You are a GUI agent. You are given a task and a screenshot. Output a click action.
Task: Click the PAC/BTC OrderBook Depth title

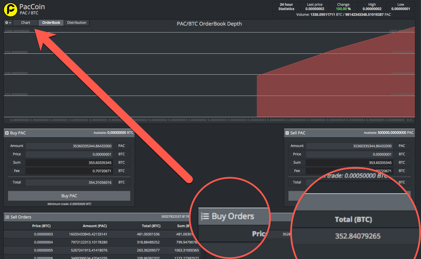[209, 24]
